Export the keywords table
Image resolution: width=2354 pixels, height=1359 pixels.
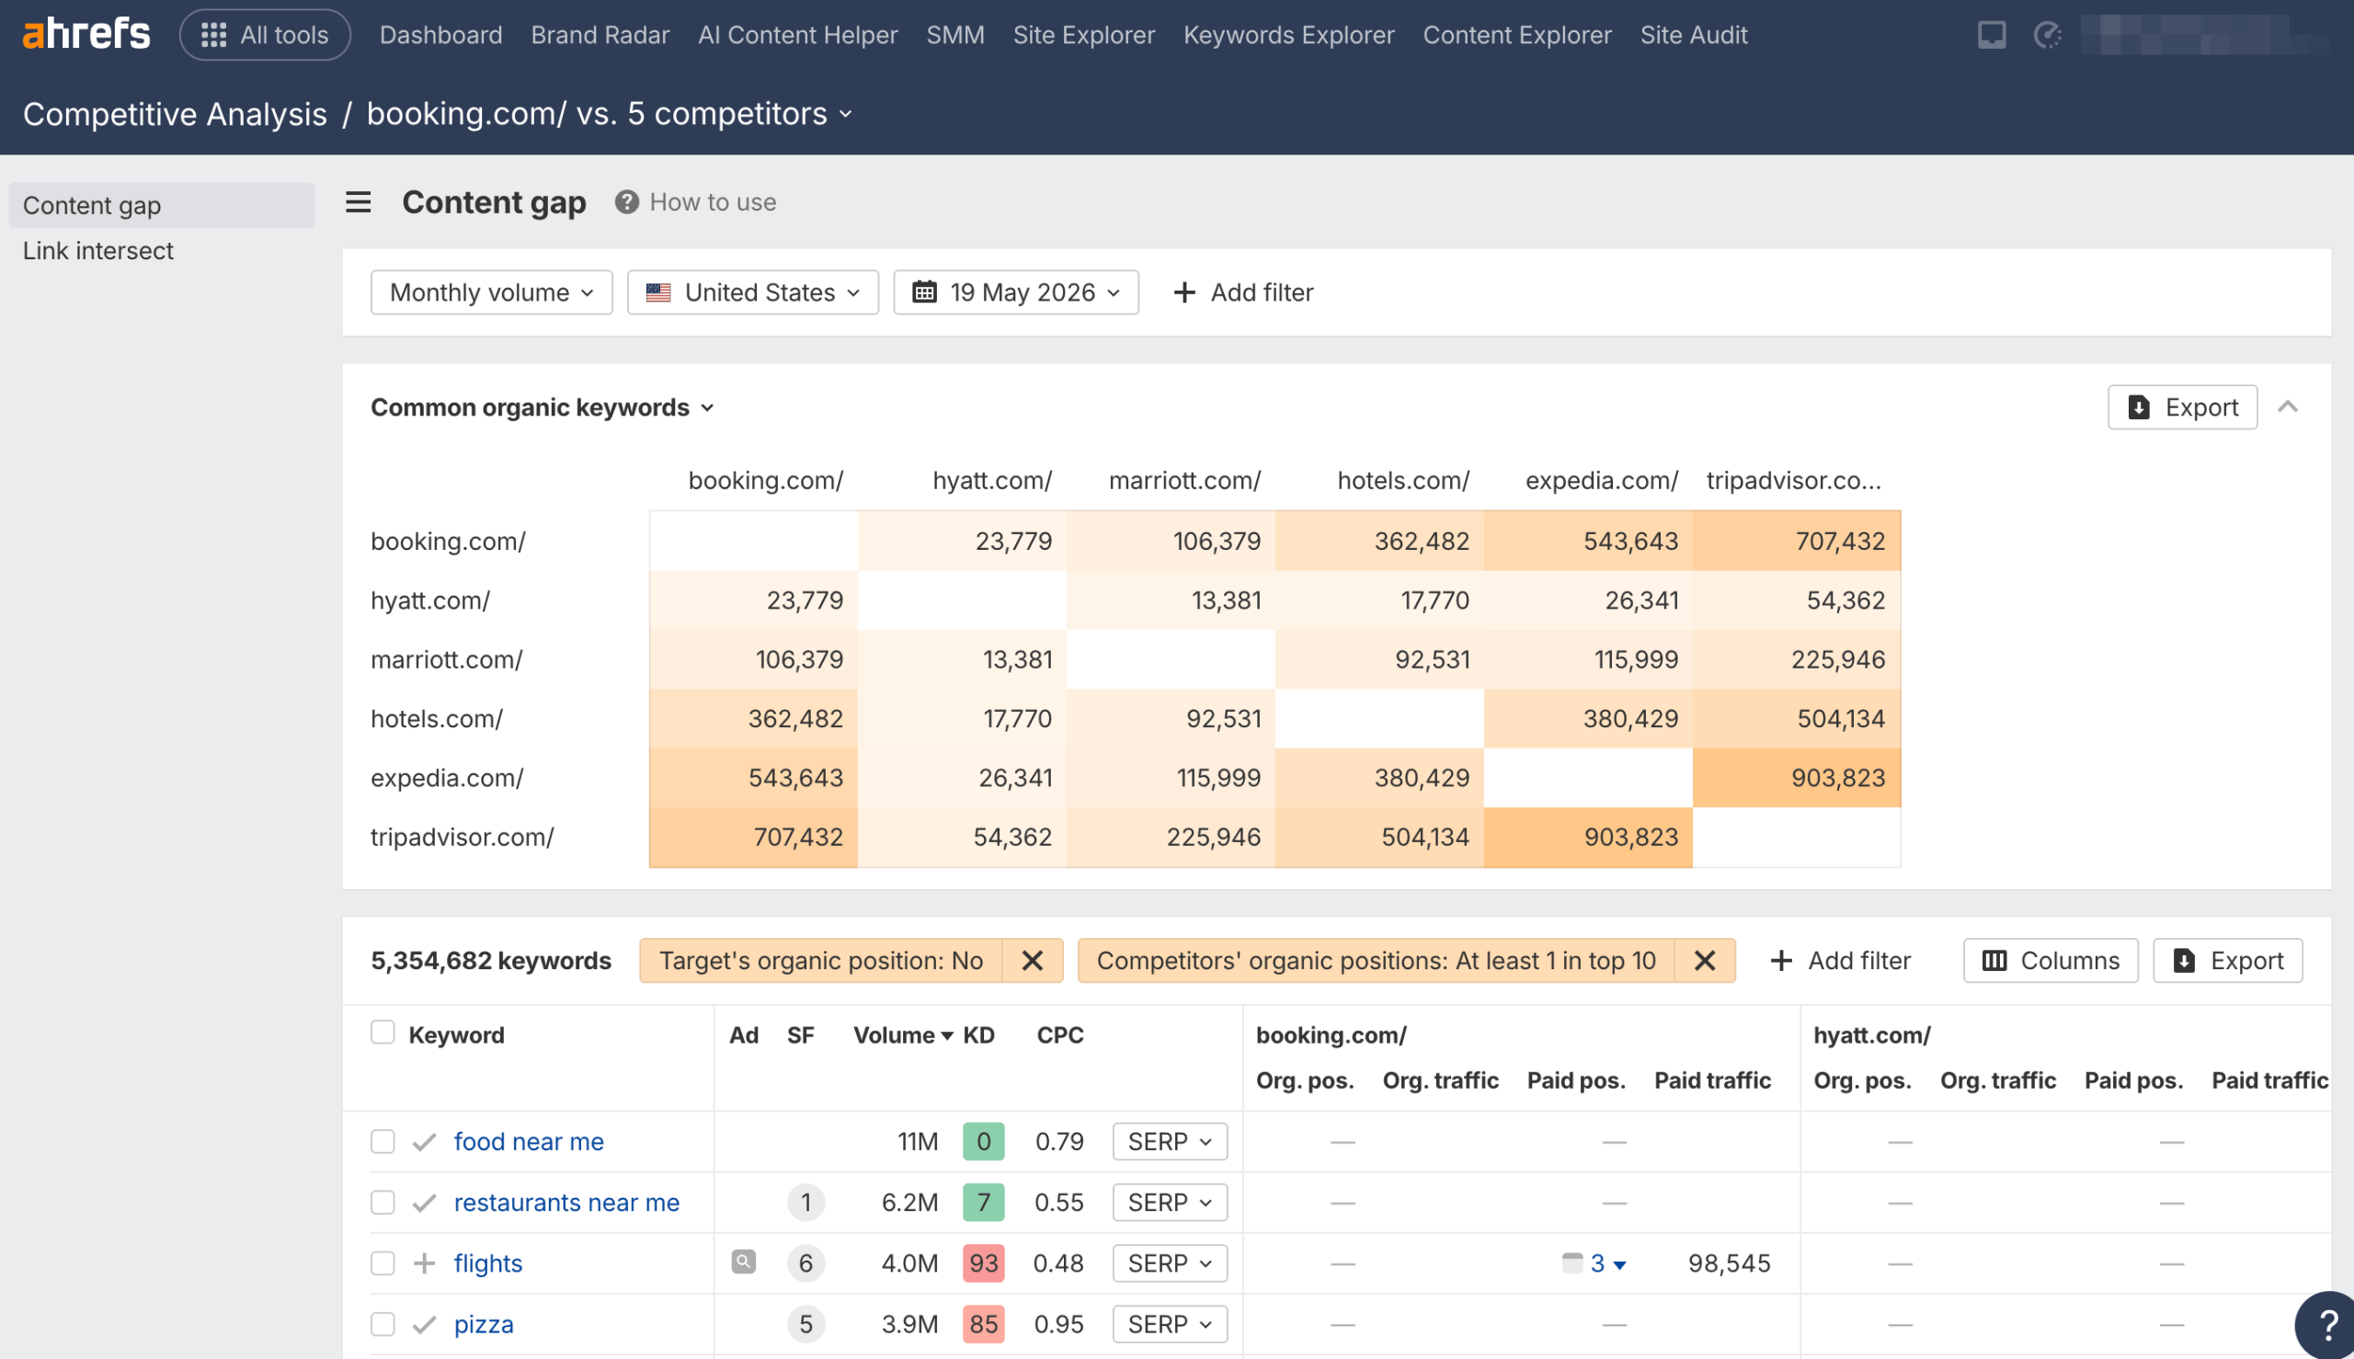2227,961
